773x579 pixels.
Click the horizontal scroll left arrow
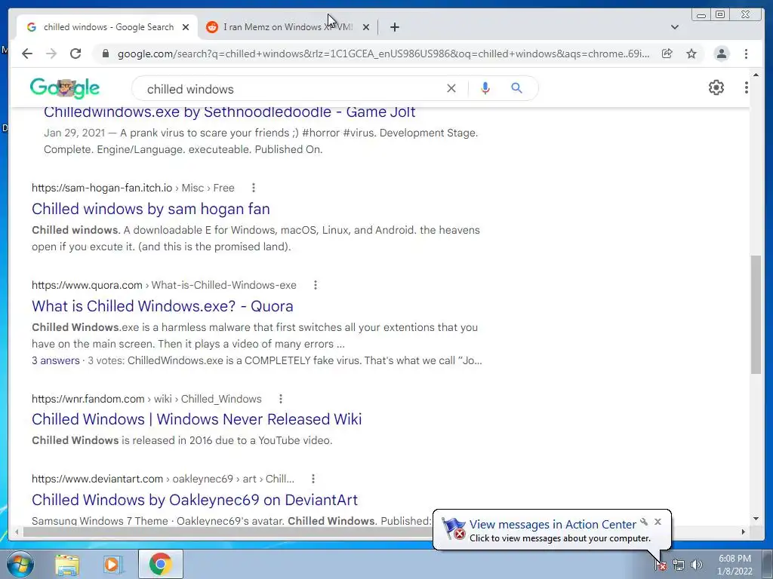click(x=17, y=532)
